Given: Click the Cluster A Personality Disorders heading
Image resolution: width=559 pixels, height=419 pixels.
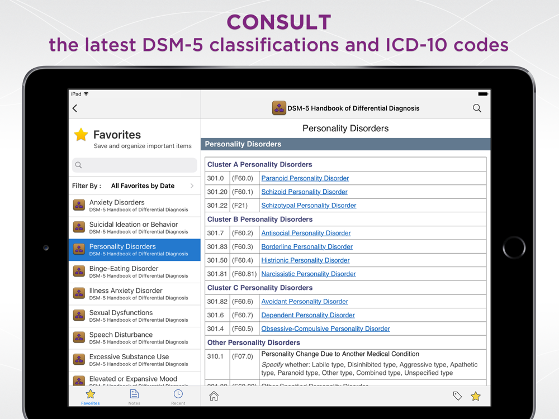Looking at the screenshot, I should pos(260,164).
